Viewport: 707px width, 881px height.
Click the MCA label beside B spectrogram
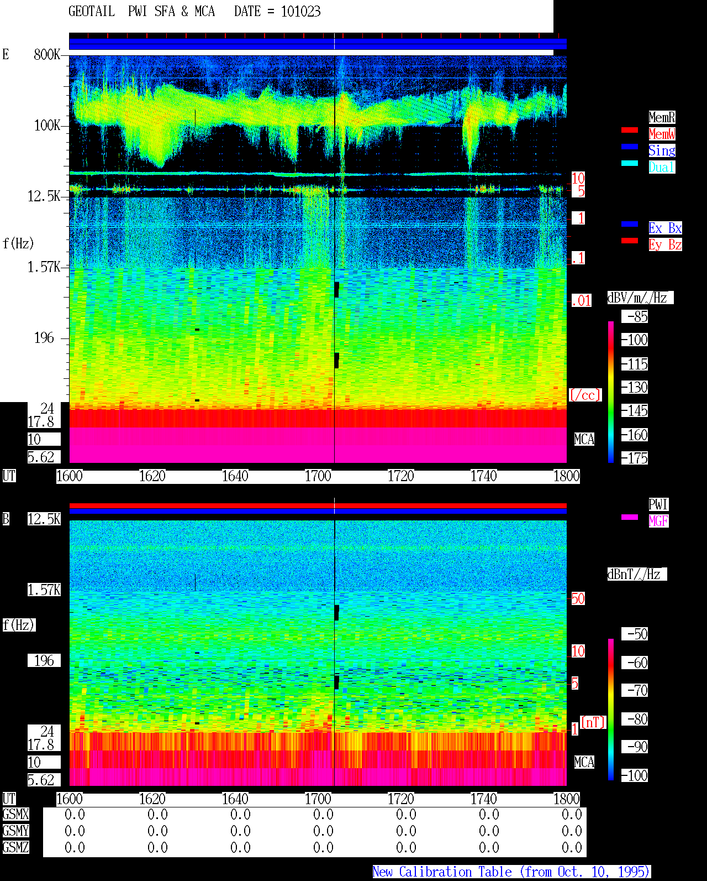(x=584, y=762)
